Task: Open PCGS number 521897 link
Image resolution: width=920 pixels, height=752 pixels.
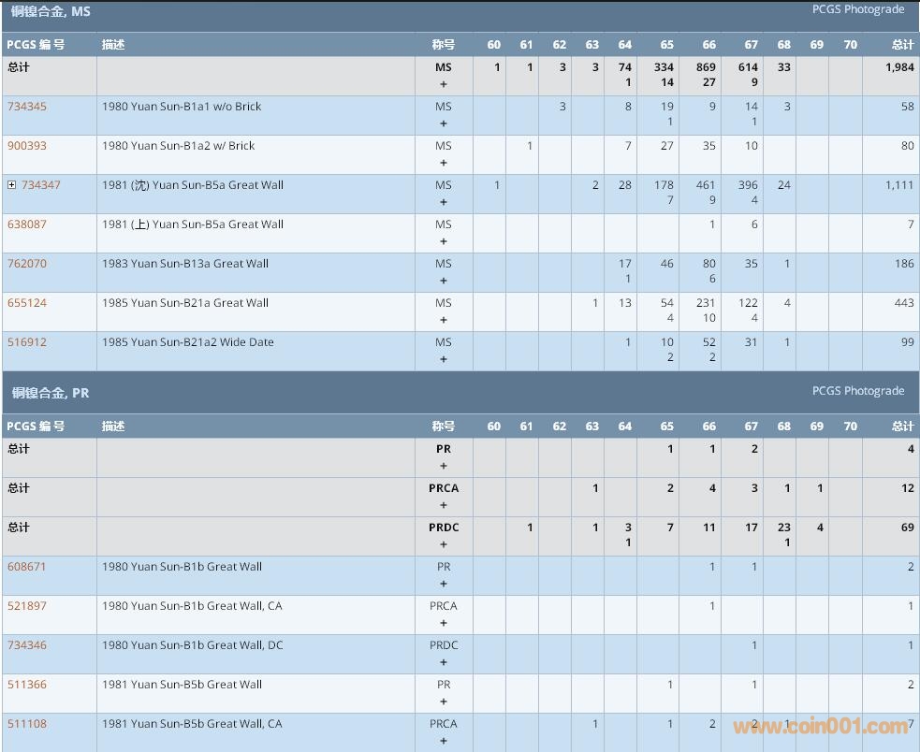Action: [27, 606]
